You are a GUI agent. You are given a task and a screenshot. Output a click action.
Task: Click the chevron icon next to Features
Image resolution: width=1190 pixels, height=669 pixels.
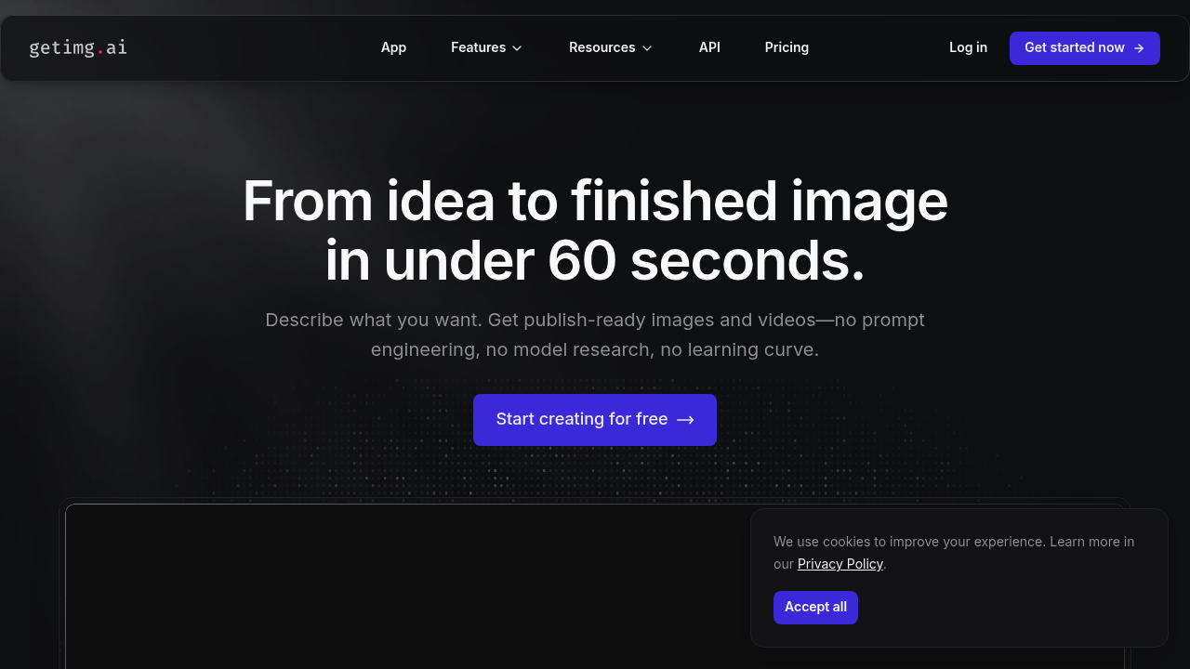coord(517,48)
